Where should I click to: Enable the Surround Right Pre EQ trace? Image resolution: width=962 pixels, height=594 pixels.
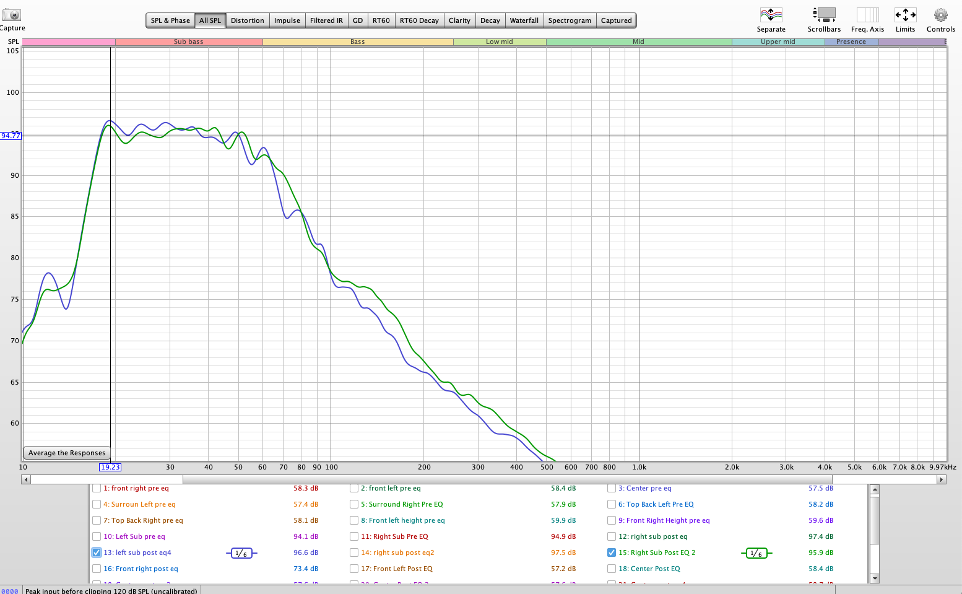pyautogui.click(x=354, y=504)
